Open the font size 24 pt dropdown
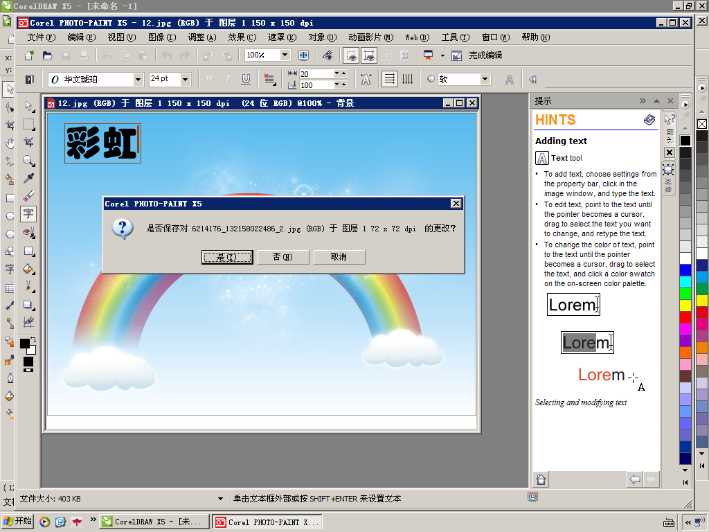The width and height of the screenshot is (709, 532). coord(185,80)
